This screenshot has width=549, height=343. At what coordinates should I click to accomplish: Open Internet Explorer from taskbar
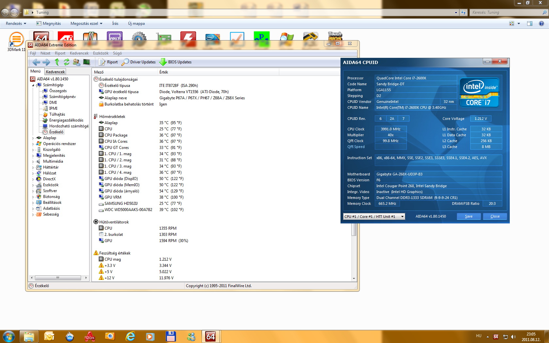point(130,336)
